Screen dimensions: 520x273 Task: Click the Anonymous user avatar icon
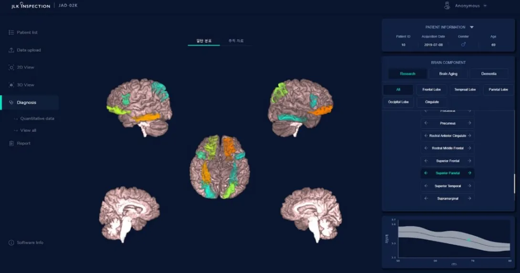[447, 6]
